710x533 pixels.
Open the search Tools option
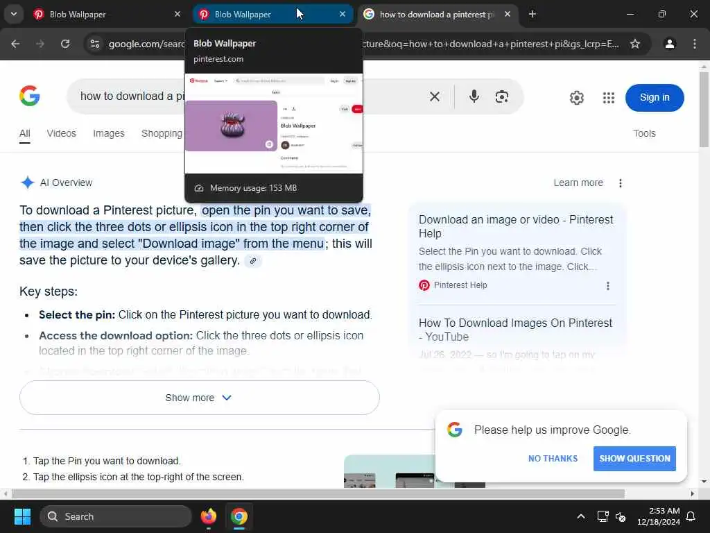(644, 133)
